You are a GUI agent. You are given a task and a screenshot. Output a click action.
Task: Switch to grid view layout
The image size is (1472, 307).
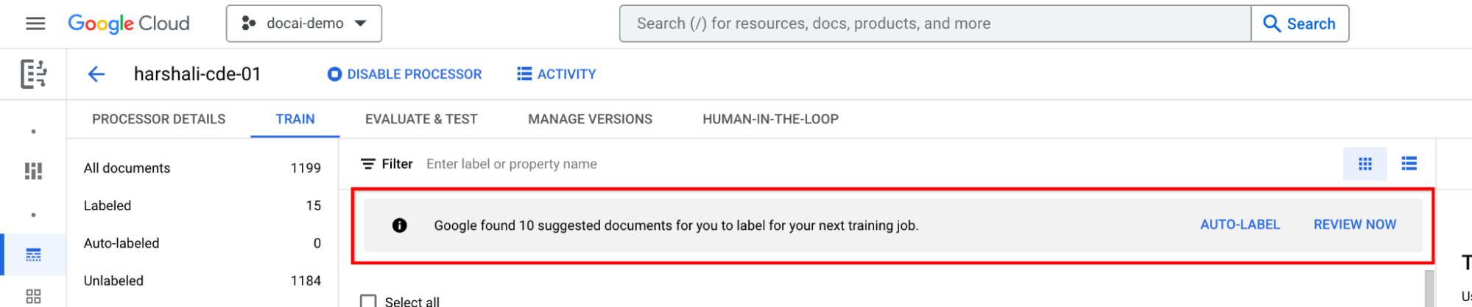click(x=1364, y=164)
